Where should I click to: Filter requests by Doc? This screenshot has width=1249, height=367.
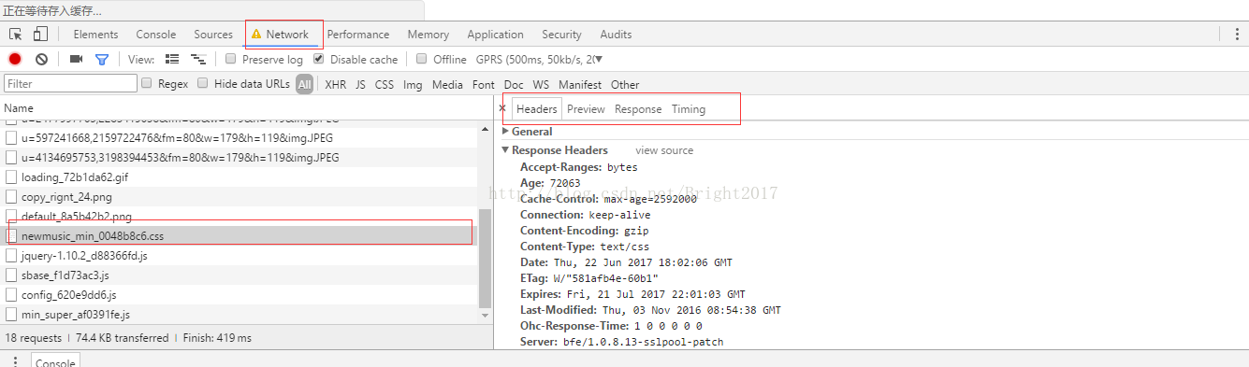coord(514,84)
